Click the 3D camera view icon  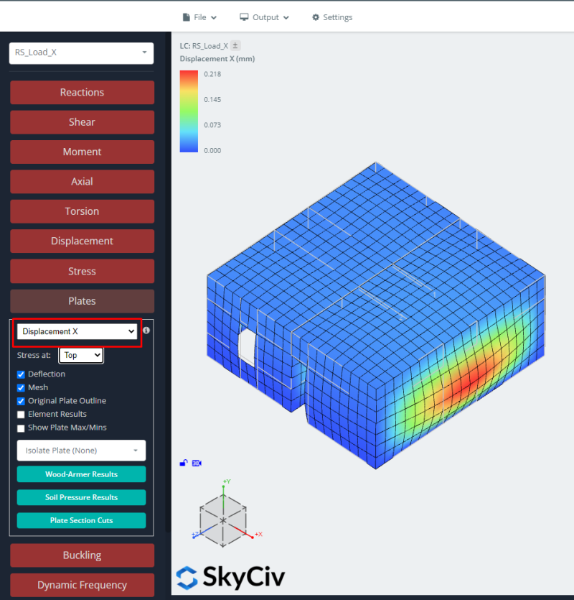point(197,463)
